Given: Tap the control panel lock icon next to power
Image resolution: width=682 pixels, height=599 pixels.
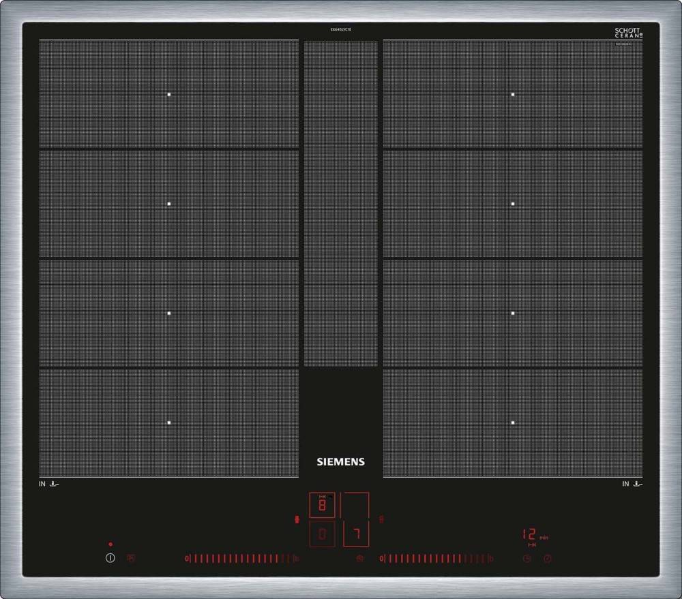Looking at the screenshot, I should pyautogui.click(x=132, y=557).
